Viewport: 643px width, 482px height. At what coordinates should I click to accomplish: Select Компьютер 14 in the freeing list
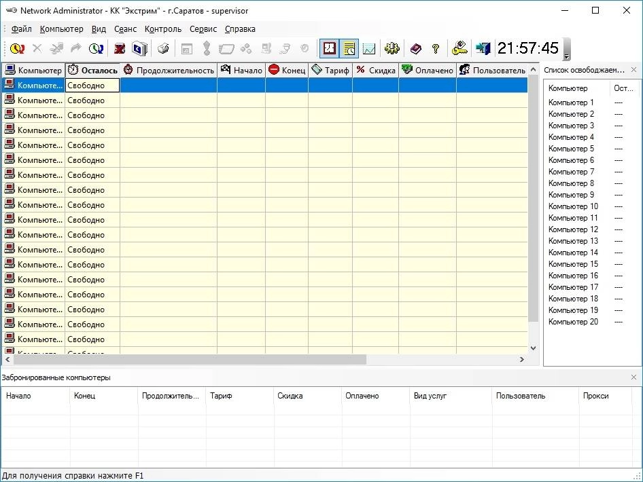coord(573,253)
